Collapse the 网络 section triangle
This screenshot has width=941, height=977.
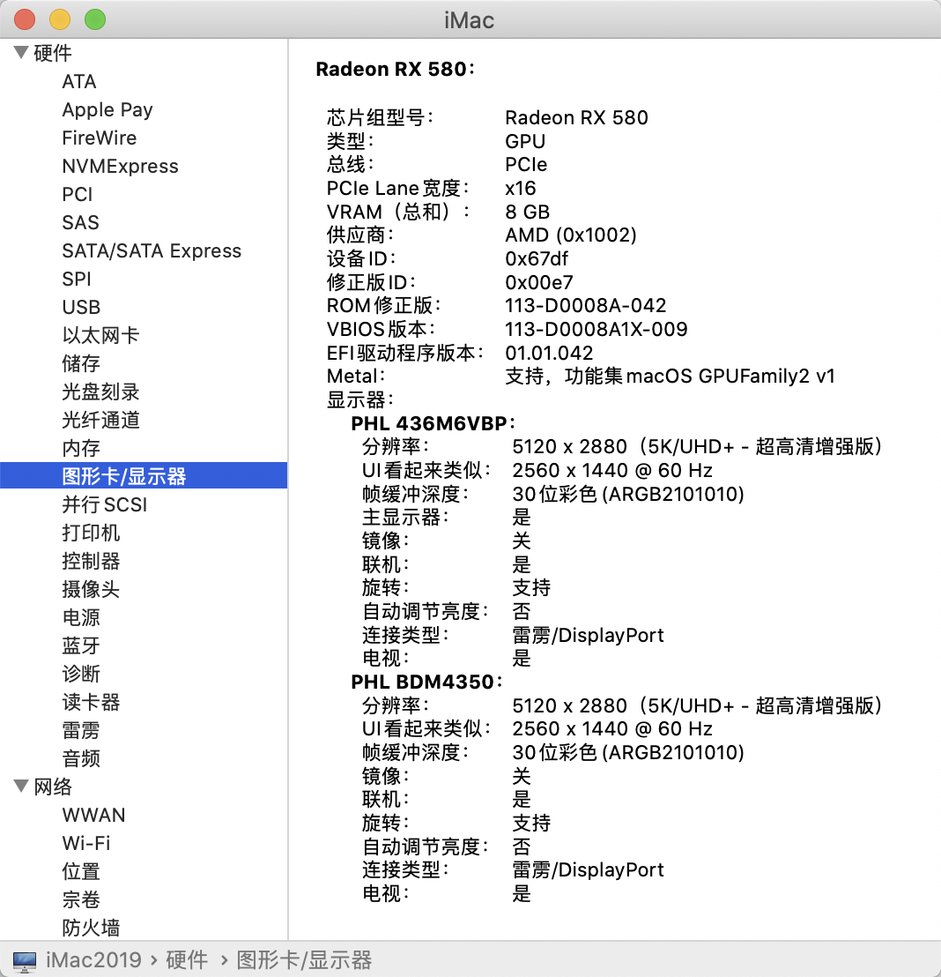21,787
